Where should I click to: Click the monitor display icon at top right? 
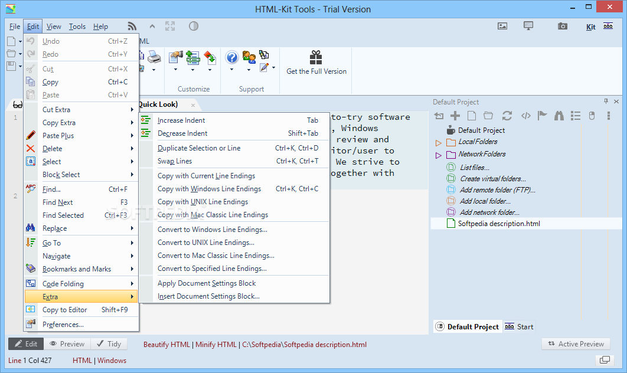tap(528, 27)
